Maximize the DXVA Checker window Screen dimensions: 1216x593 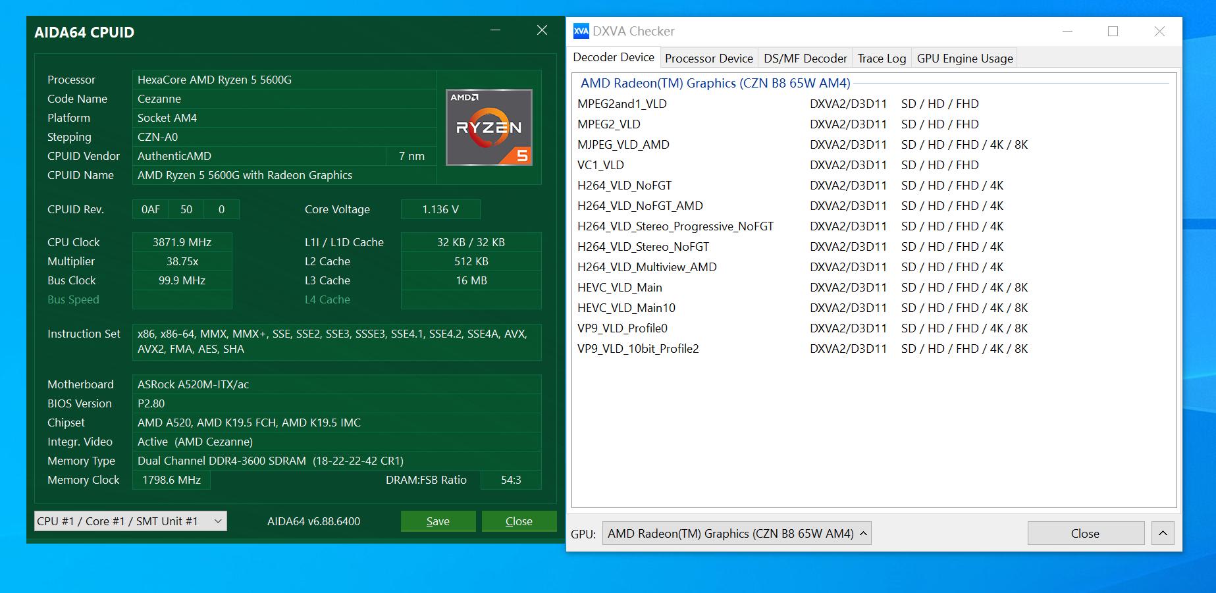(1113, 31)
